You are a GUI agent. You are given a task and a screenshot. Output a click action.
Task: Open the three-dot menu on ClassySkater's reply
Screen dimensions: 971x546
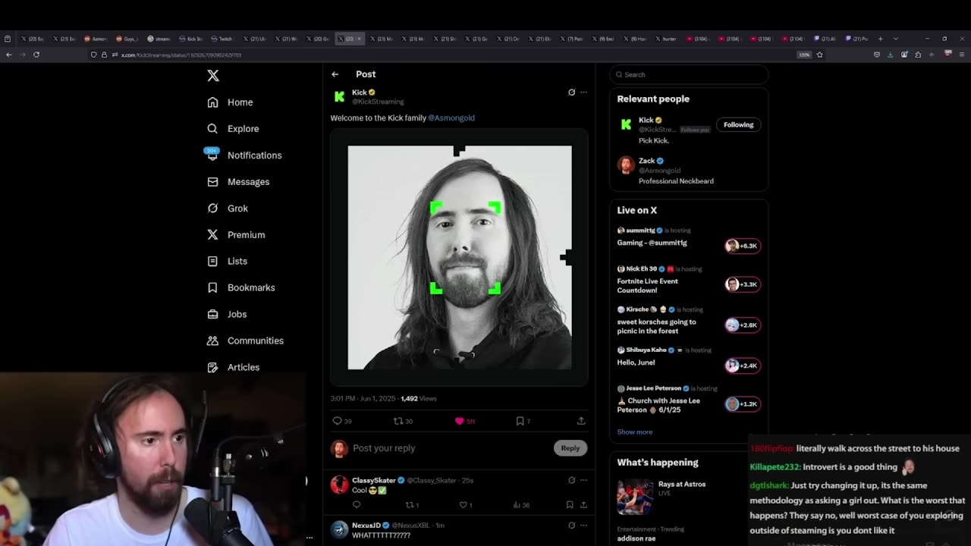tap(583, 480)
